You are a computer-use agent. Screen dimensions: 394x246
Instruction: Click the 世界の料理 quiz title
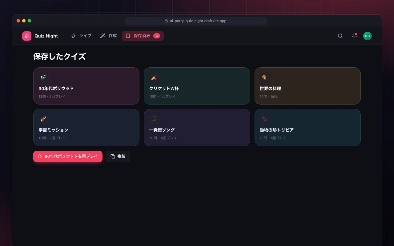point(270,89)
